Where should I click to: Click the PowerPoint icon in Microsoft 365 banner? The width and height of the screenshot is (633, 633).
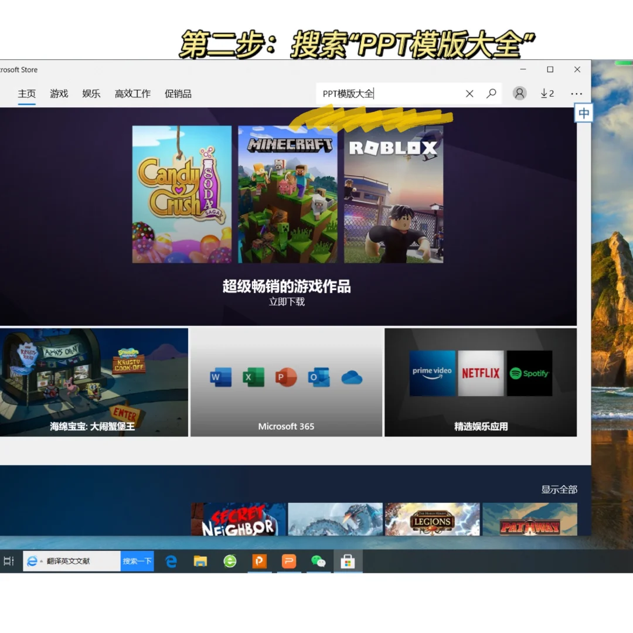[x=286, y=377]
